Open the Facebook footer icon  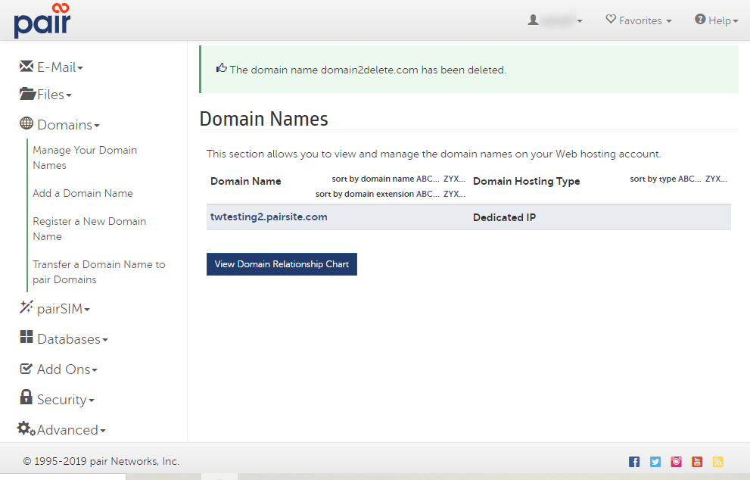[x=634, y=462]
